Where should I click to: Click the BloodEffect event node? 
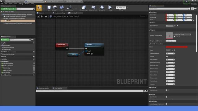(62, 47)
